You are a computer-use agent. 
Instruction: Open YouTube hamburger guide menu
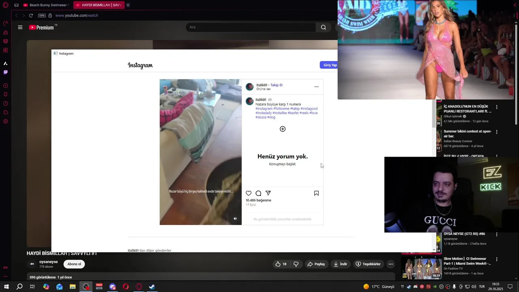[x=20, y=27]
